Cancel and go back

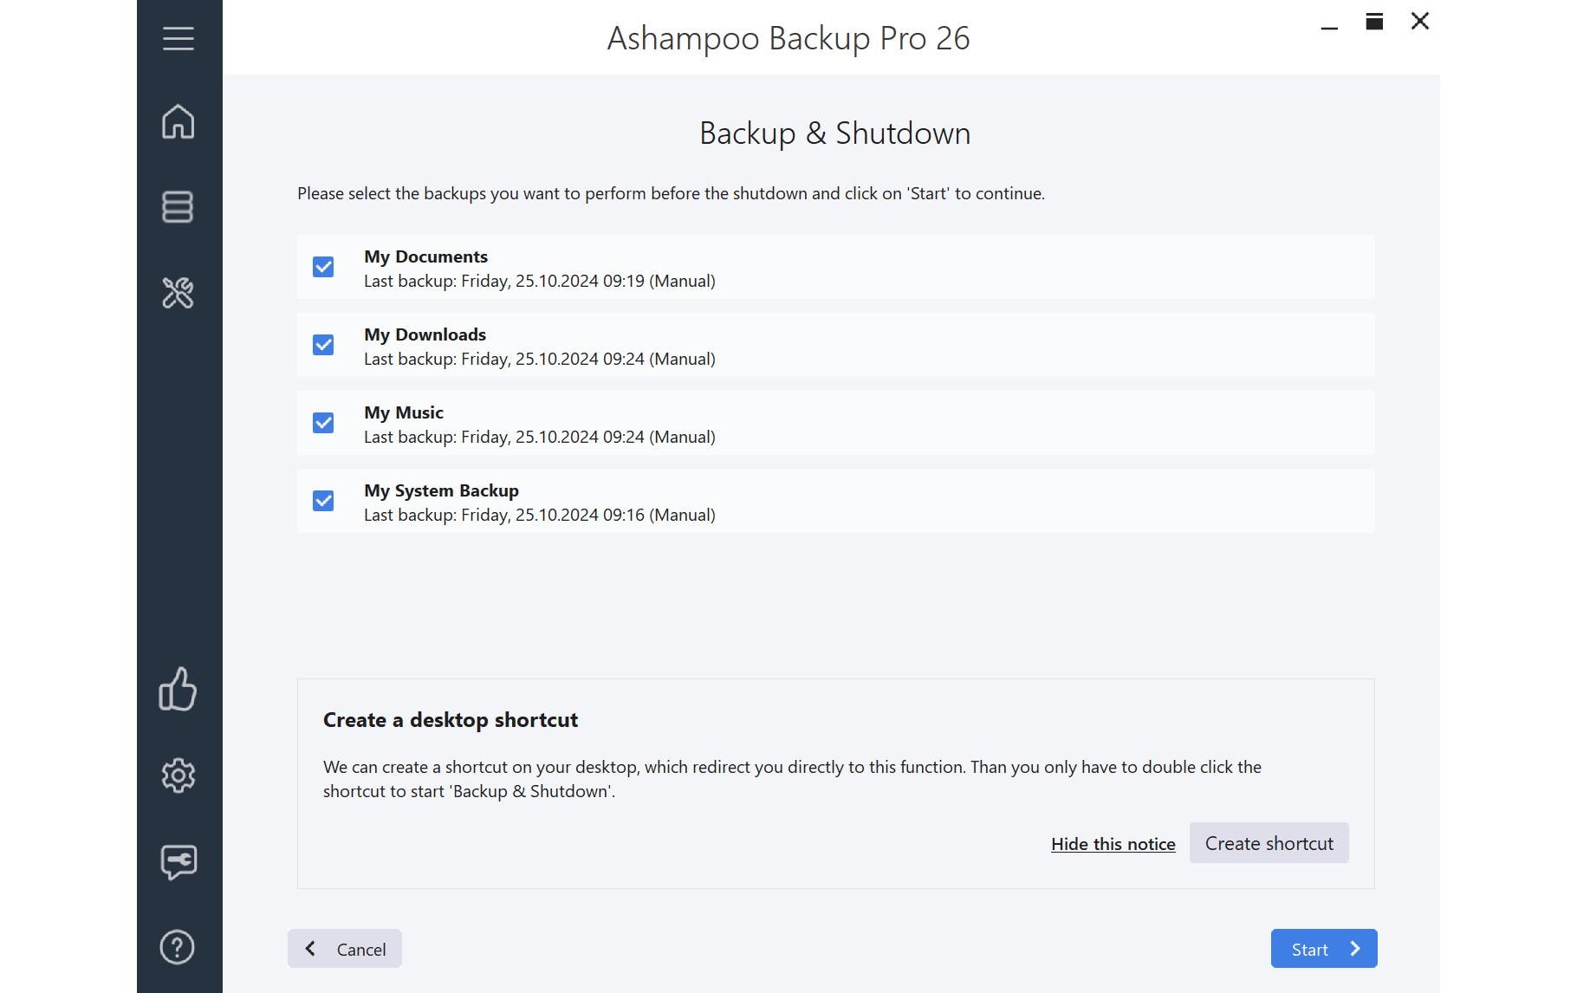(x=345, y=949)
